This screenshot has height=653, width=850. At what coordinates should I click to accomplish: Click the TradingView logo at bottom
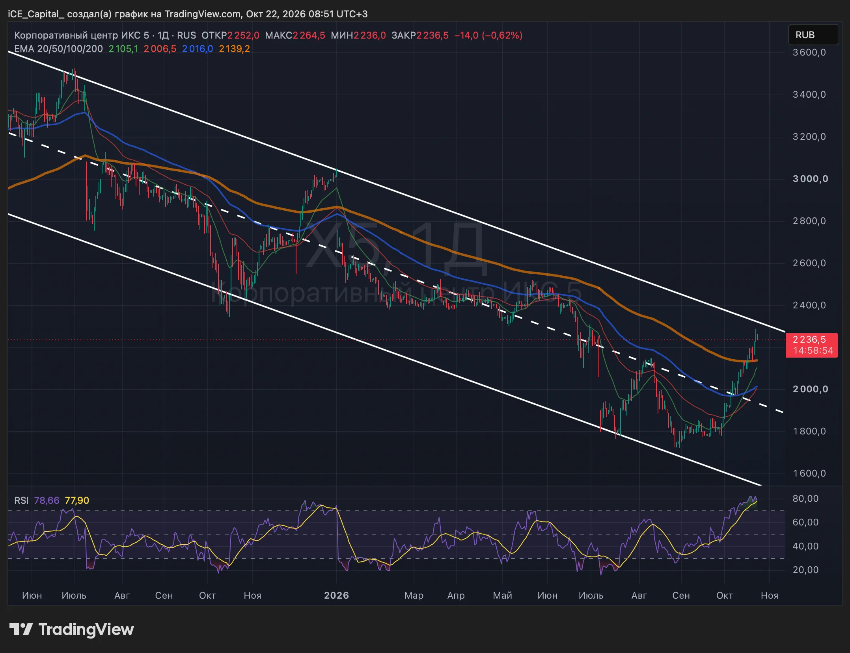71,629
